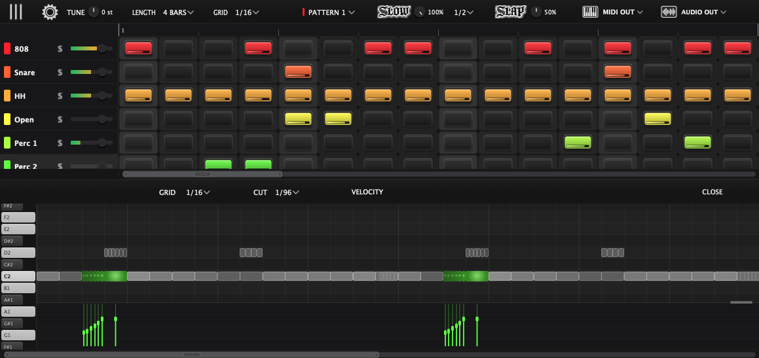Screen dimensions: 759x358
Task: Adjust the Open volume slider
Action: (x=92, y=119)
